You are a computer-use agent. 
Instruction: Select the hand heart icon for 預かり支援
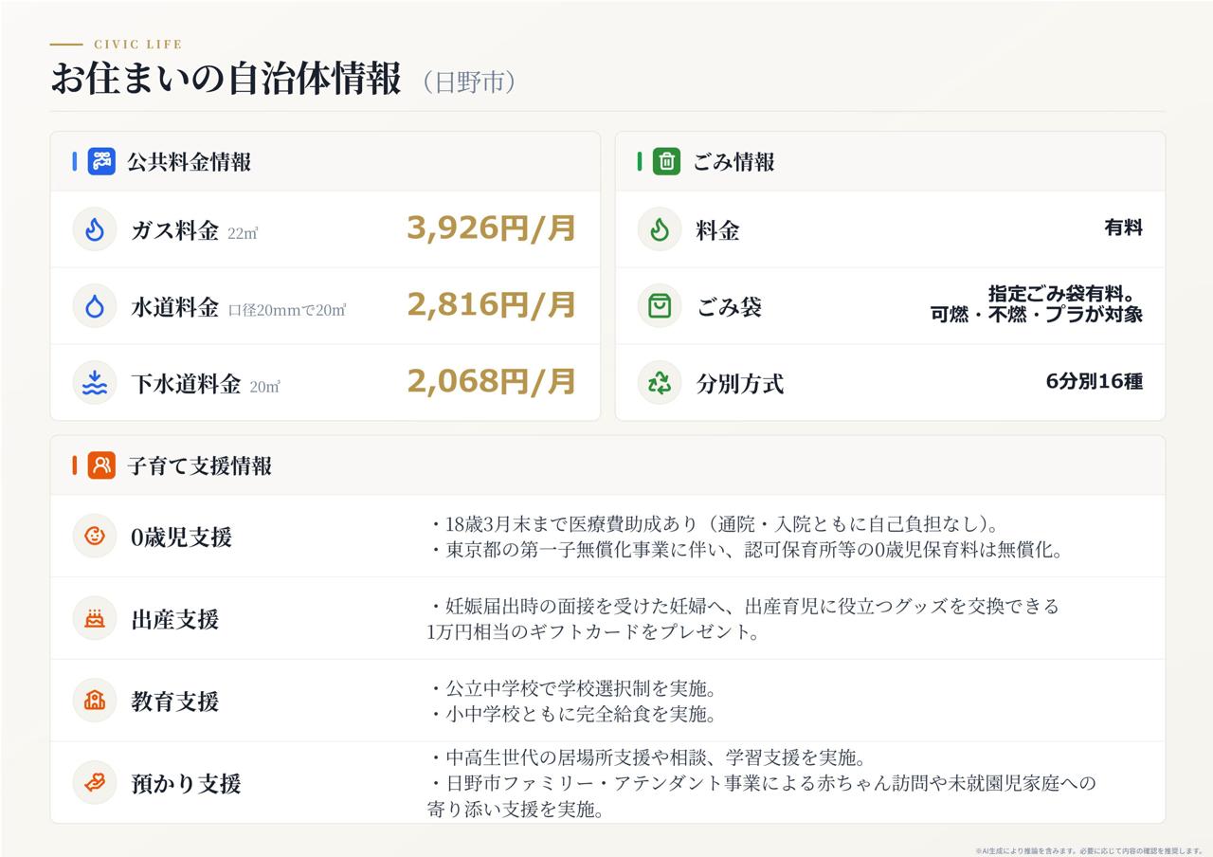[x=95, y=783]
